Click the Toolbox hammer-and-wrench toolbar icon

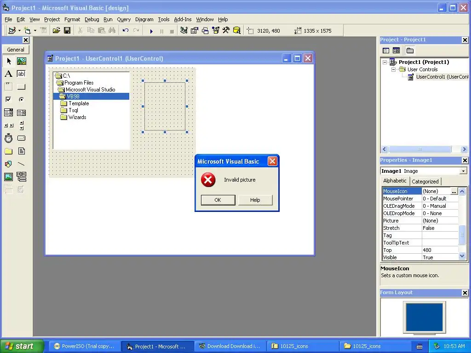pyautogui.click(x=226, y=31)
